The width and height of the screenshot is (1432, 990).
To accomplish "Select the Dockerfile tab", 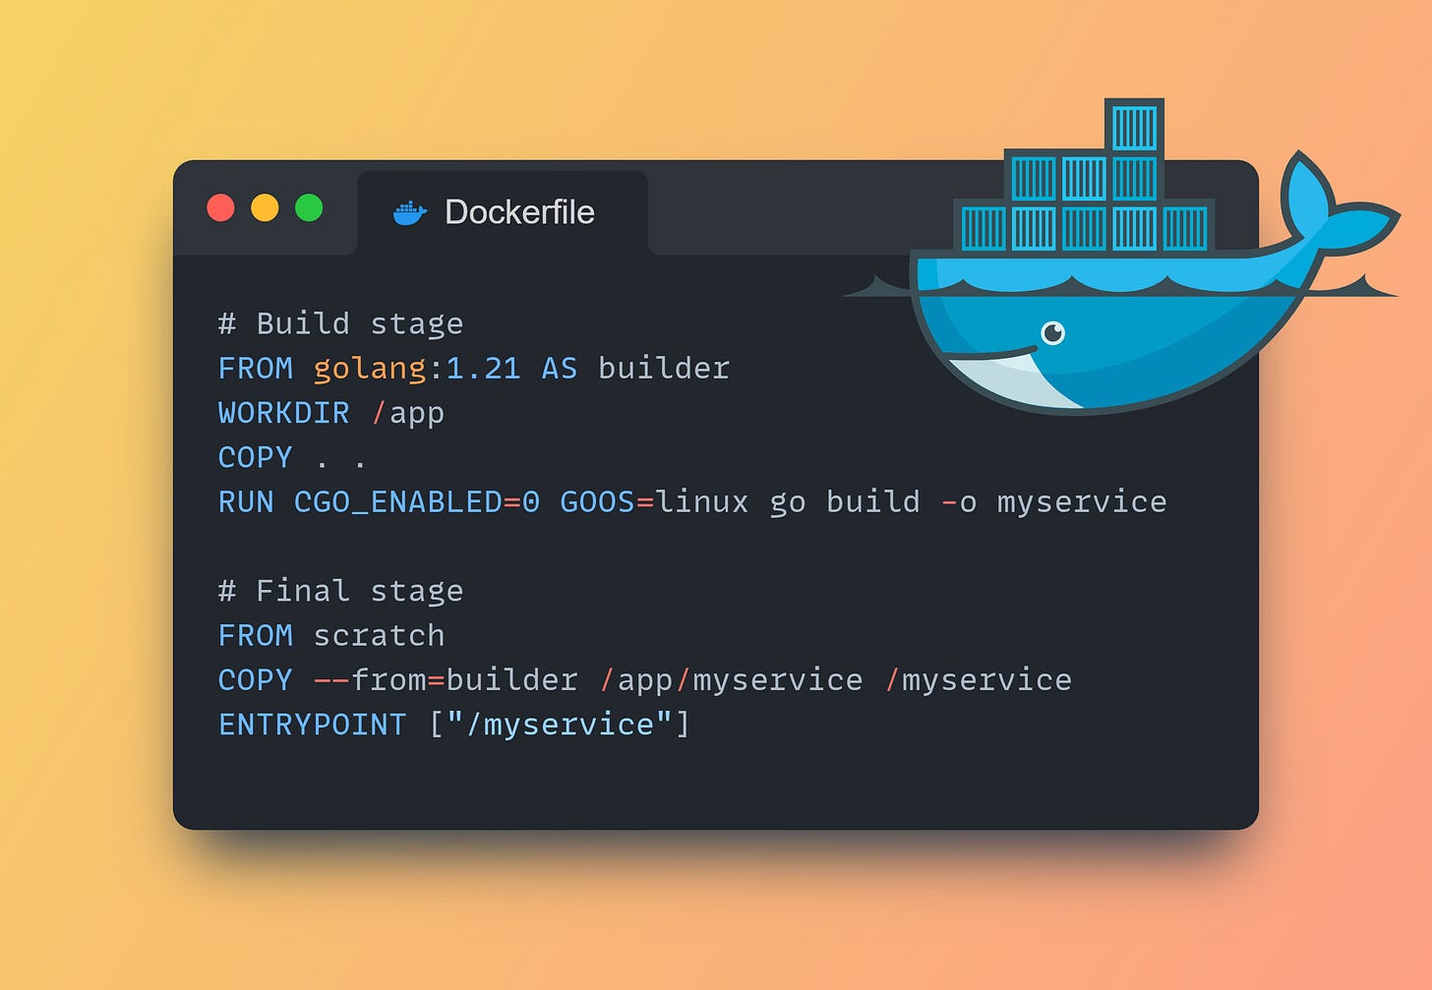I will (503, 212).
